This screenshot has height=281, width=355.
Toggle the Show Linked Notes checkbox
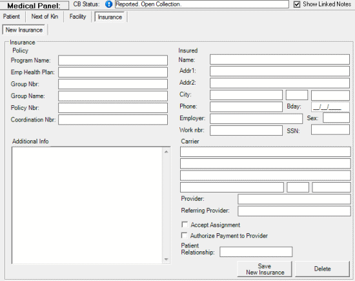click(297, 5)
